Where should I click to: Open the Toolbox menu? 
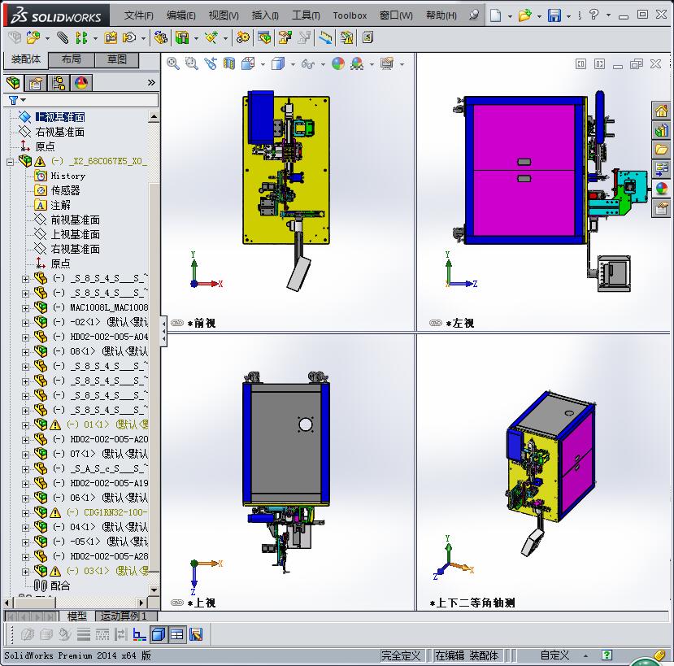pyautogui.click(x=350, y=16)
